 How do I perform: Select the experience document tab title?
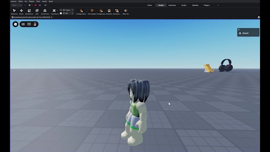(32, 17)
